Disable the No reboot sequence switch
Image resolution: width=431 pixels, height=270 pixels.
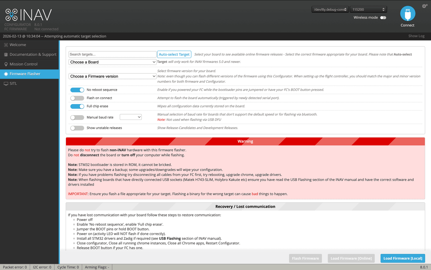pyautogui.click(x=77, y=90)
